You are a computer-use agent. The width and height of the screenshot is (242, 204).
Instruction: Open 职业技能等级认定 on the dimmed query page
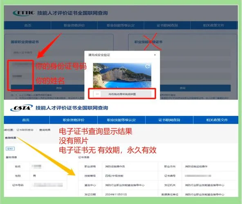coord(121,25)
